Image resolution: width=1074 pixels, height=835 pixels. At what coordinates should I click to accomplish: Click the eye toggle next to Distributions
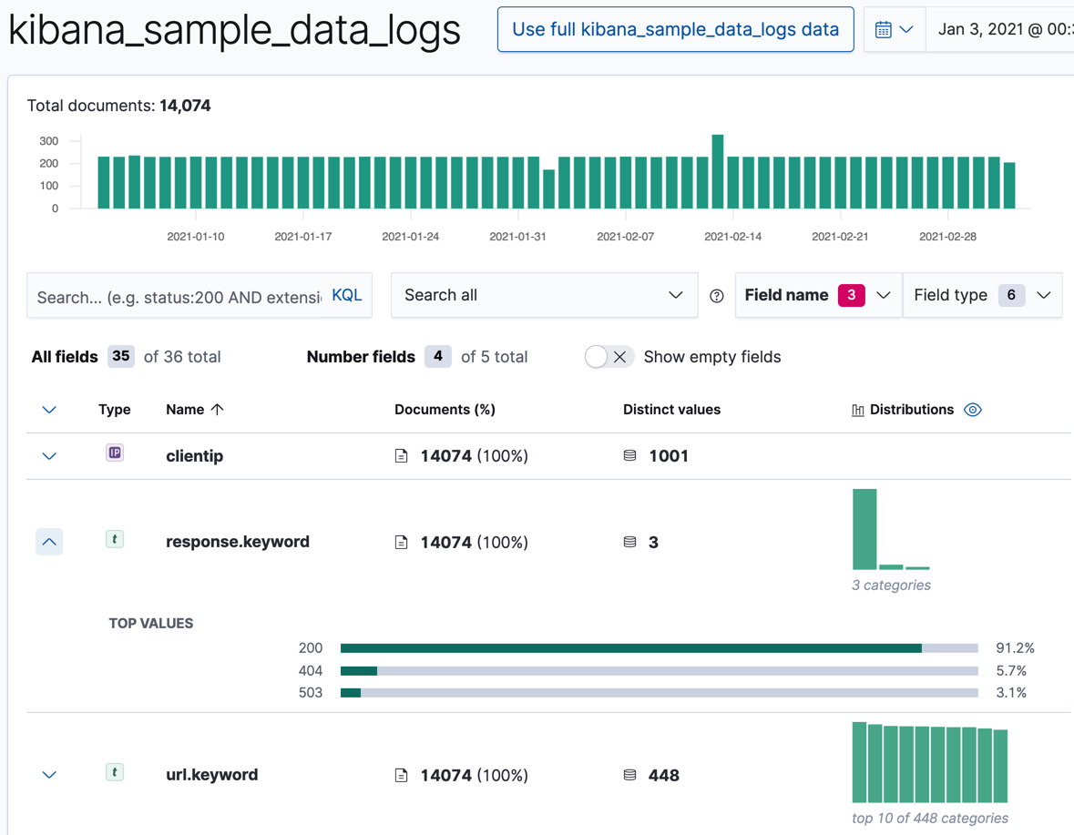[x=973, y=410]
